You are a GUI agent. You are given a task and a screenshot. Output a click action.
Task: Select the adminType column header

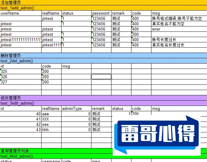click(76, 108)
